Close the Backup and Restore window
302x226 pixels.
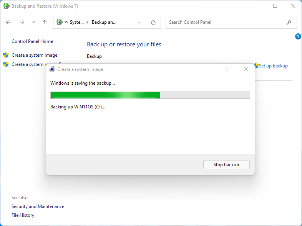click(x=292, y=6)
